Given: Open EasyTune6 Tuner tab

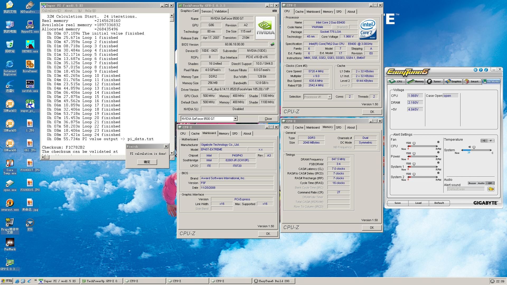Looking at the screenshot, I should pyautogui.click(x=434, y=81).
